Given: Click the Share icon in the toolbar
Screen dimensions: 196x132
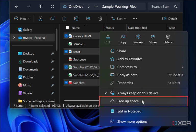Looking at the screenshot, I should pyautogui.click(x=88, y=19).
